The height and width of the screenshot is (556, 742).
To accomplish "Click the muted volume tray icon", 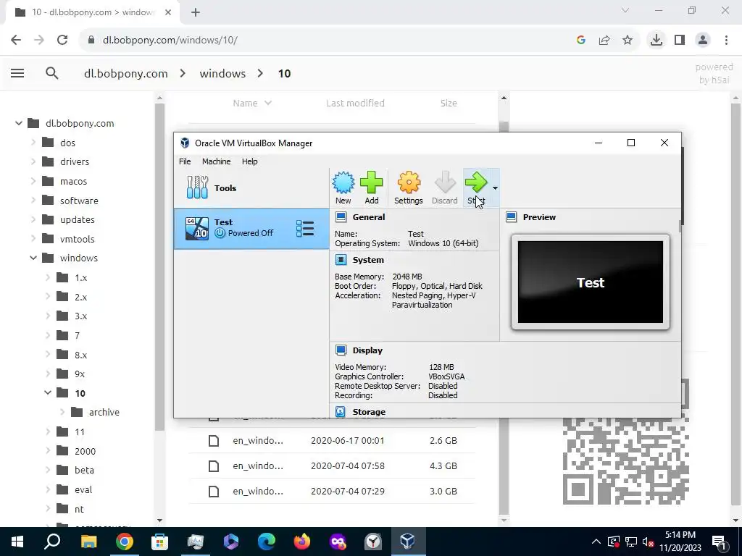I will [648, 542].
